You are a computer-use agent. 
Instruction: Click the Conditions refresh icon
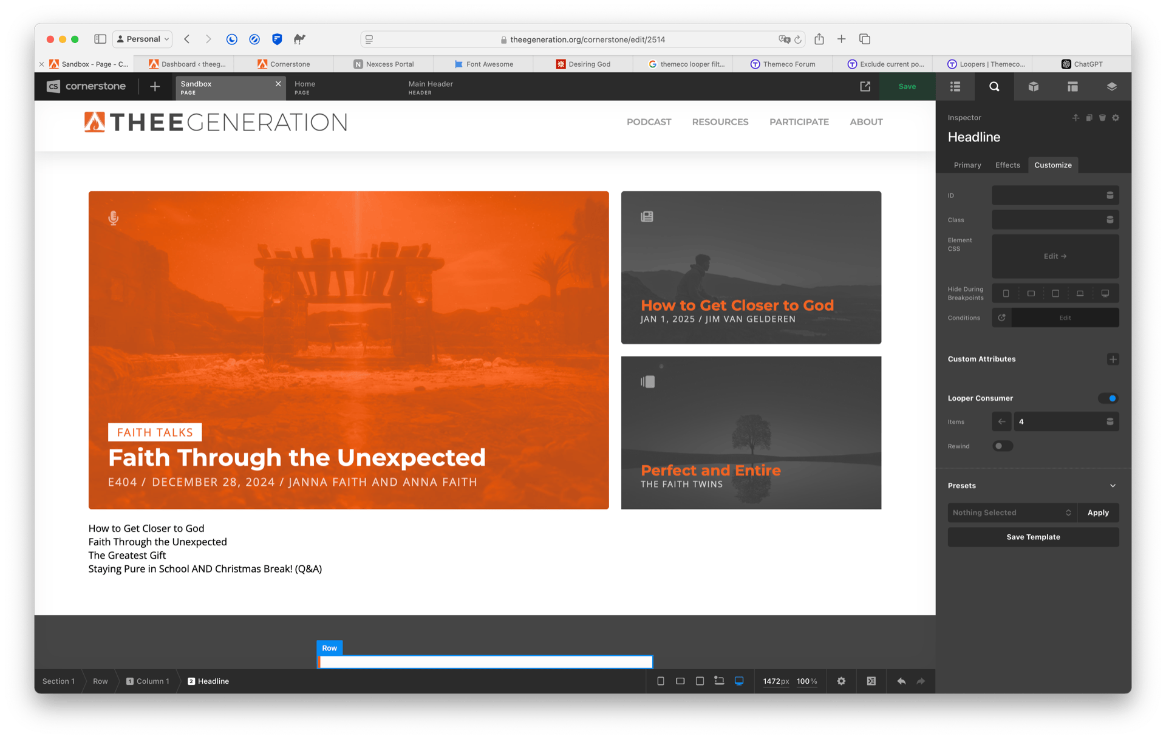(x=1001, y=318)
